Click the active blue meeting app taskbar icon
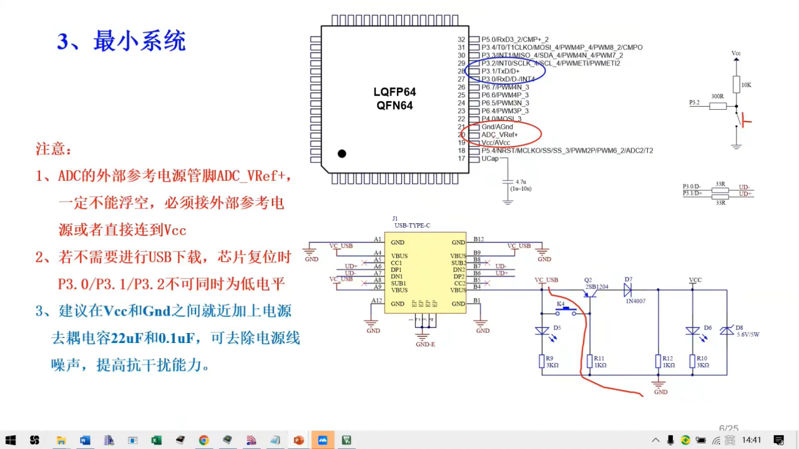This screenshot has width=799, height=449. [323, 440]
